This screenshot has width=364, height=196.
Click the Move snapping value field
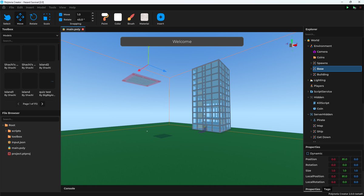[83, 15]
